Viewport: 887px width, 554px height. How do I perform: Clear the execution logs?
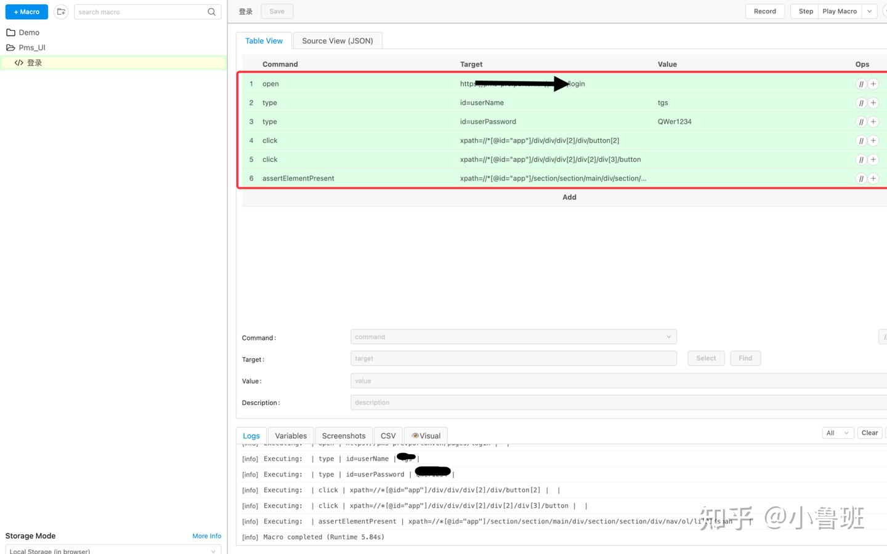[869, 432]
